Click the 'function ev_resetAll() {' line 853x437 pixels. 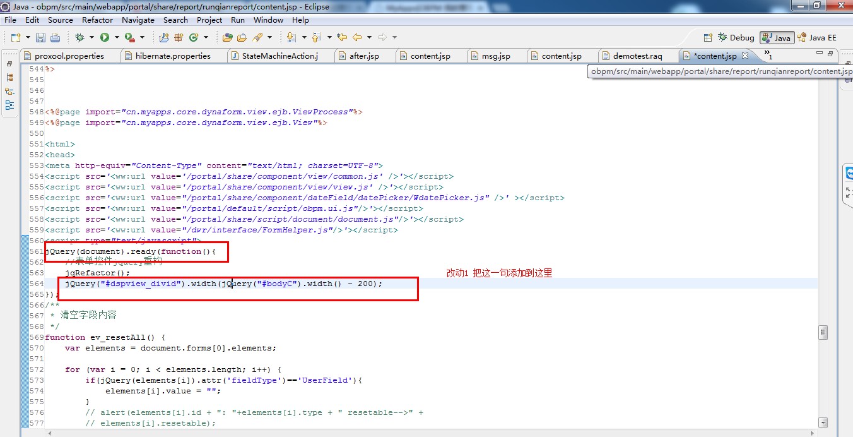(x=105, y=337)
